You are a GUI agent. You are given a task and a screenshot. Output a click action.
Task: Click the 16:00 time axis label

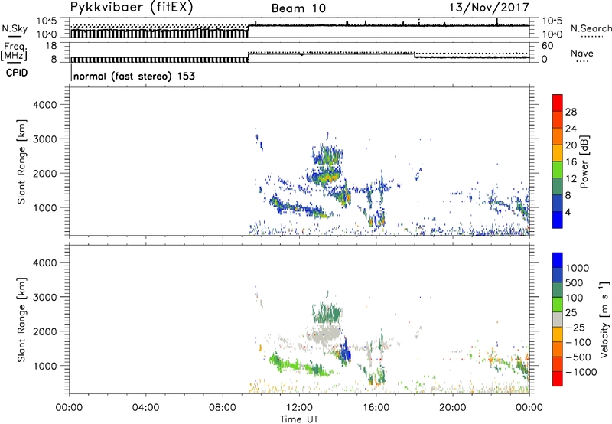pos(376,408)
